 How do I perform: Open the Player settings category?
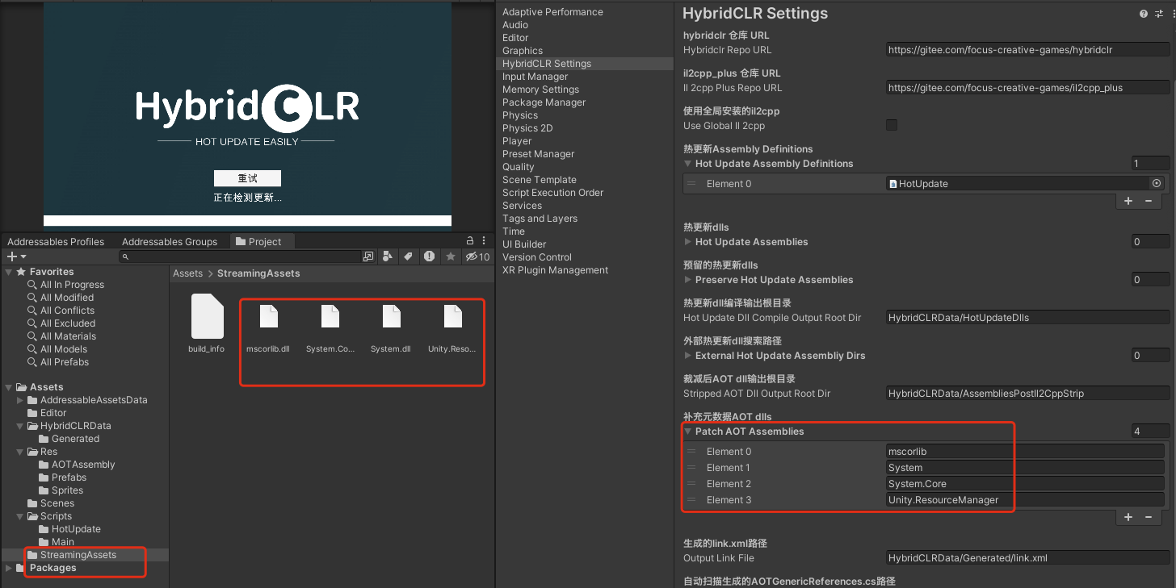pyautogui.click(x=517, y=141)
